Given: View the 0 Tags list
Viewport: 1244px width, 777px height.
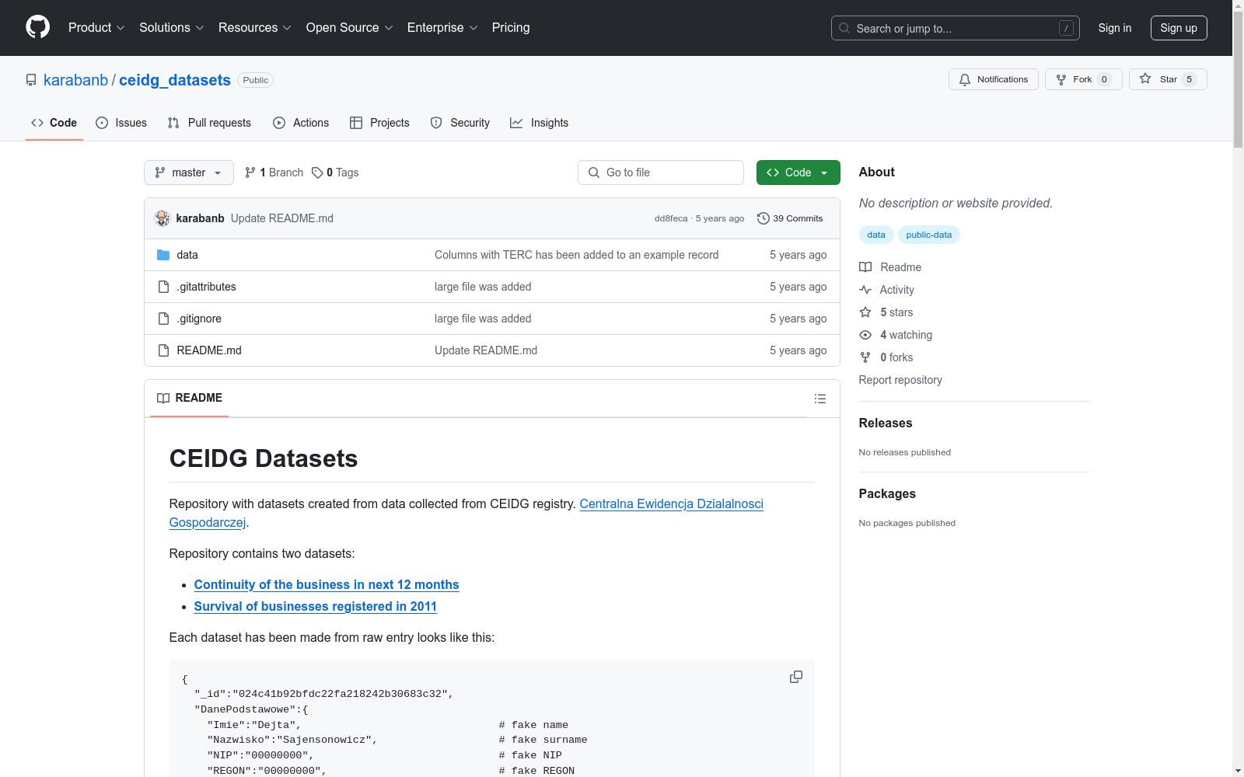Looking at the screenshot, I should [335, 172].
